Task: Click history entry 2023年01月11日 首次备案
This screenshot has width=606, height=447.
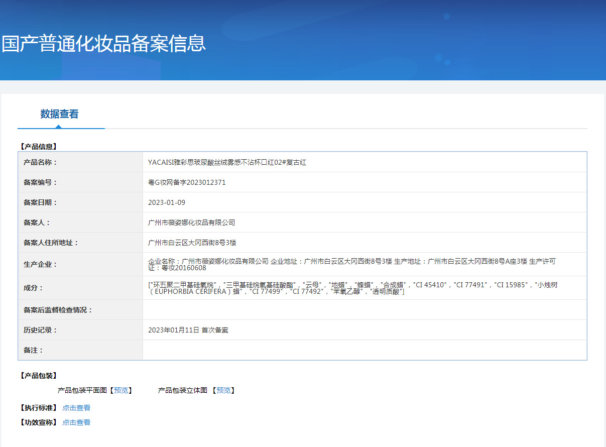Action: pos(188,330)
